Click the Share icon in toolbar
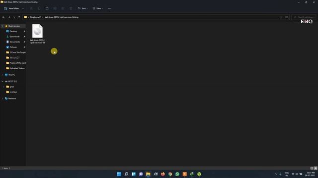Screen dimensions: 318x178 (x=63, y=8)
